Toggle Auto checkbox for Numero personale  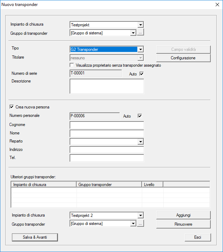pyautogui.click(x=140, y=116)
